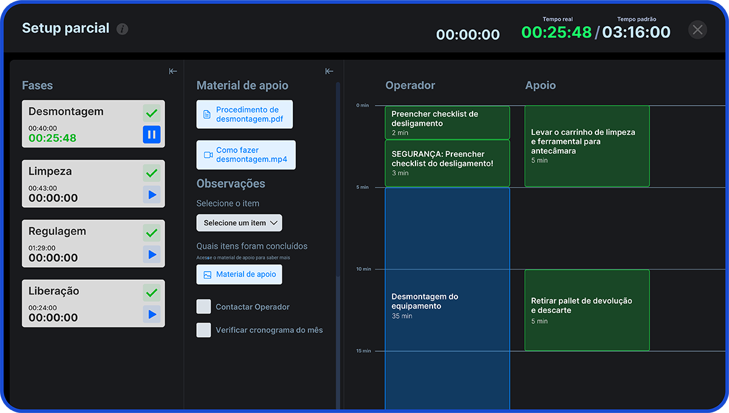Viewport: 729px width, 413px height.
Task: Click the green checkmark on Desmontagem
Action: pyautogui.click(x=152, y=113)
